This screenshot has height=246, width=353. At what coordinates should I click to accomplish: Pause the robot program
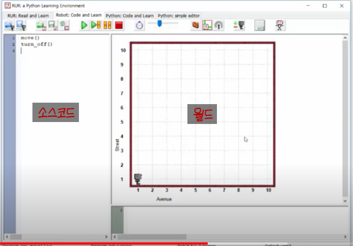[107, 25]
